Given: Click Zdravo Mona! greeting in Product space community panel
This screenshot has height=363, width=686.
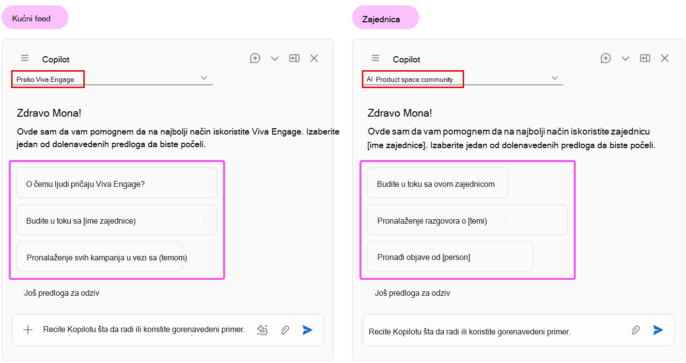Looking at the screenshot, I should (x=400, y=113).
